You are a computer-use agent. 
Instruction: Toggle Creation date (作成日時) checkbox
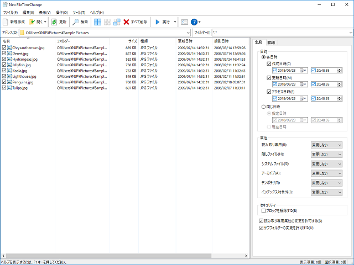point(269,64)
